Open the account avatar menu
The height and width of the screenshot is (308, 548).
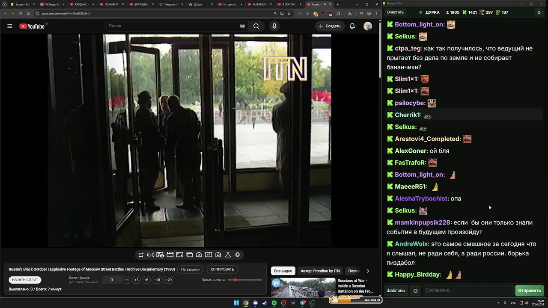point(368,26)
